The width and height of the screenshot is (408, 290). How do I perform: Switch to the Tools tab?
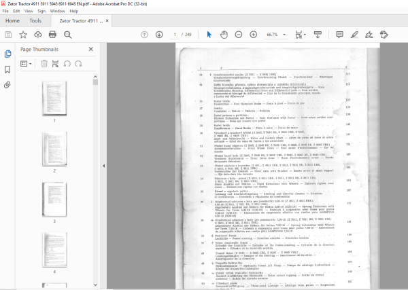click(x=35, y=21)
